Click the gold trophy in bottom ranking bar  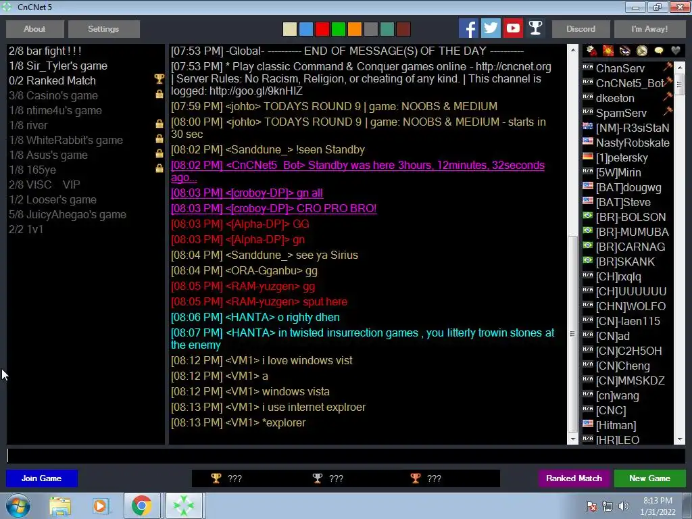(216, 478)
